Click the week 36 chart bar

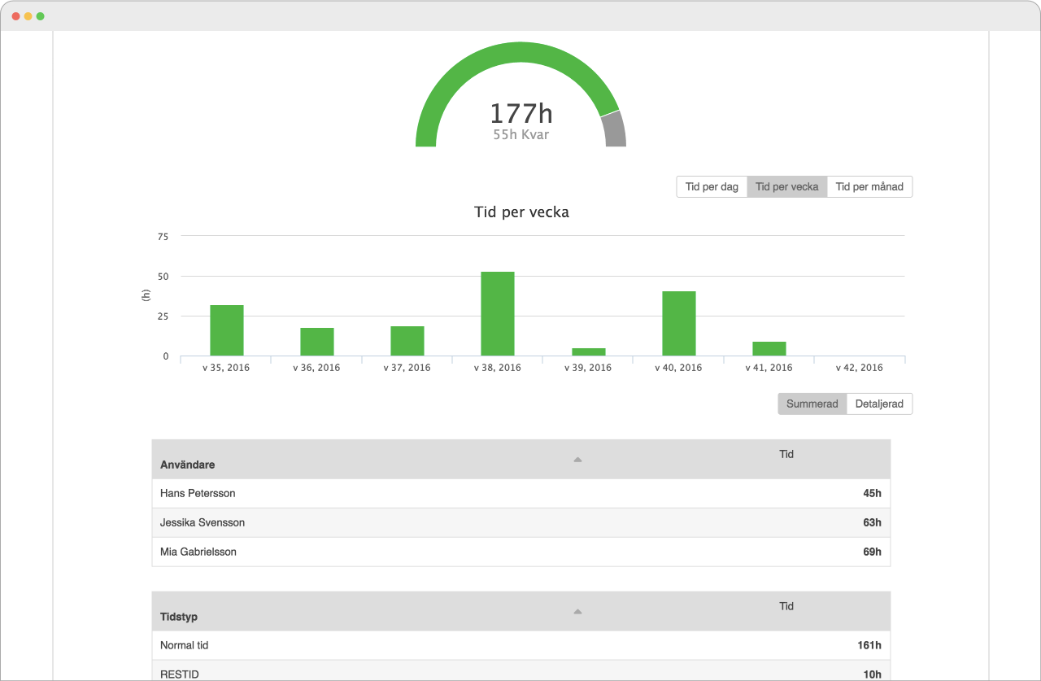(x=317, y=342)
